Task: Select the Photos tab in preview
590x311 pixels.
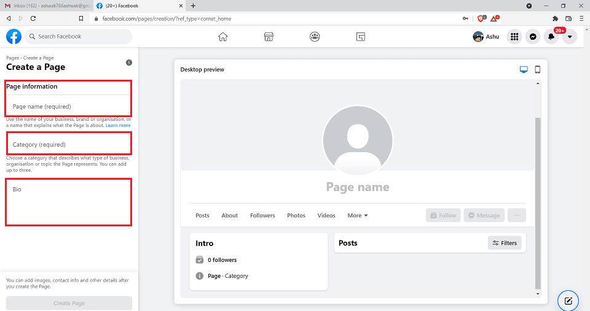Action: tap(296, 215)
